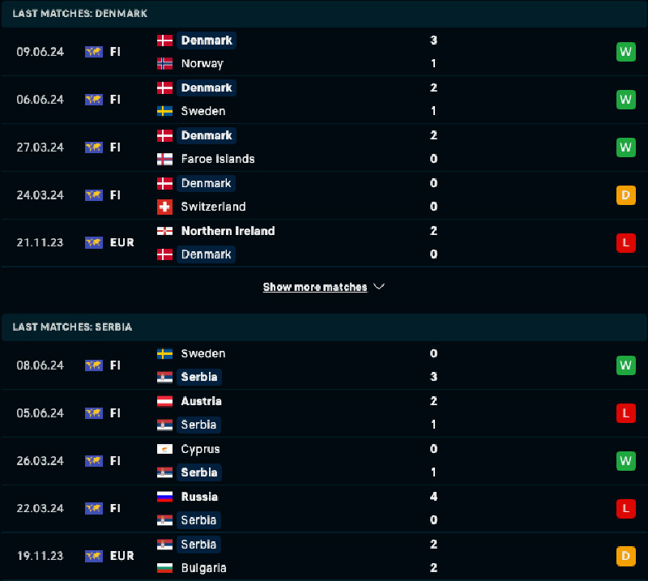The image size is (648, 581).
Task: Click the Russia flag icon
Action: pos(164,497)
